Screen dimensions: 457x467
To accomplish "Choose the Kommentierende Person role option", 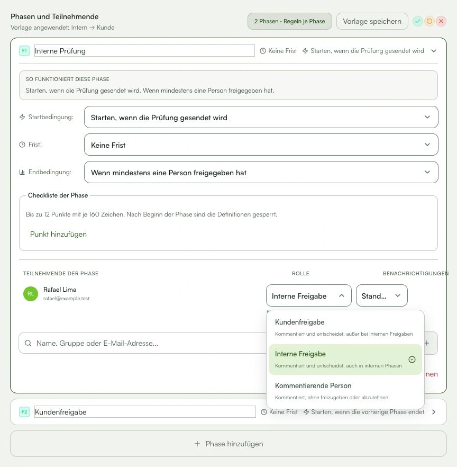I will click(x=345, y=391).
